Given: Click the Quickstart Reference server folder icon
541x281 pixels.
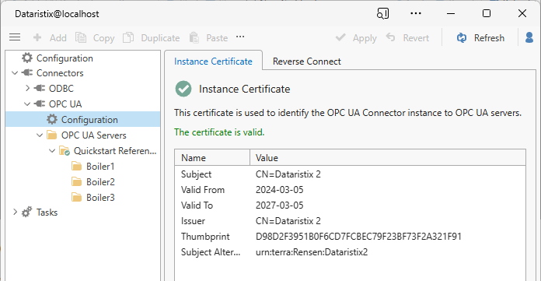Looking at the screenshot, I should pos(65,151).
